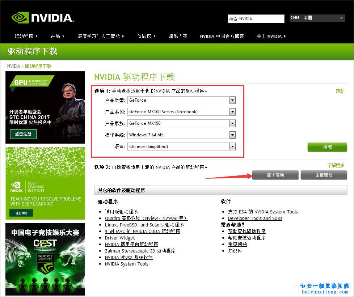Open the 体验区 navigation menu
The width and height of the screenshot is (354, 297).
pyautogui.click(x=146, y=36)
